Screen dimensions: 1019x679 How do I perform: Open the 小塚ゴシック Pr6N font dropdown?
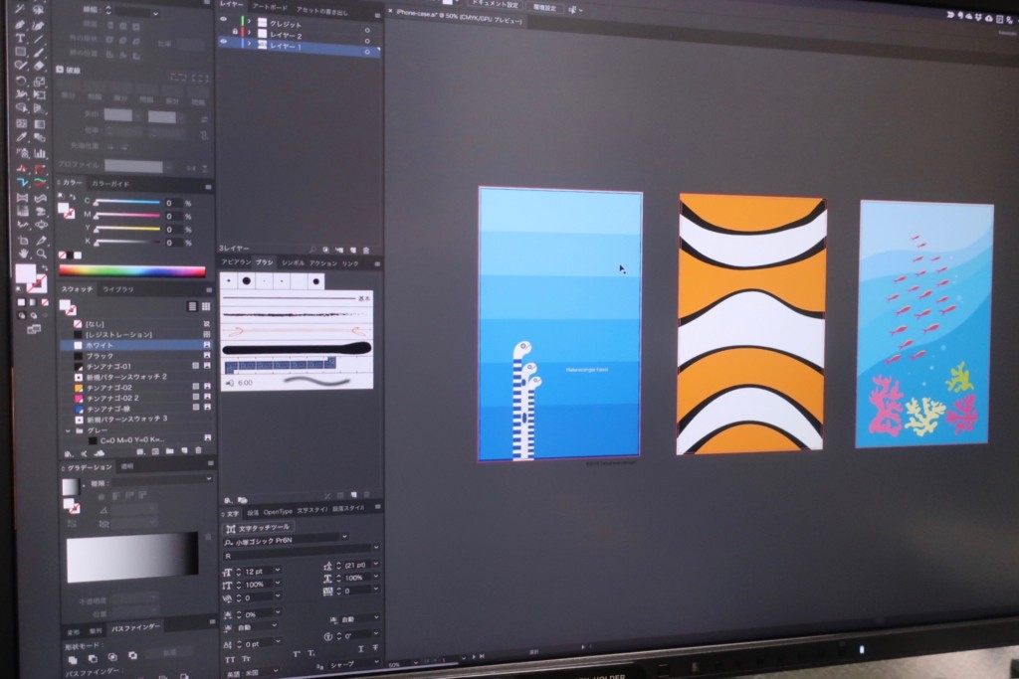click(x=344, y=537)
